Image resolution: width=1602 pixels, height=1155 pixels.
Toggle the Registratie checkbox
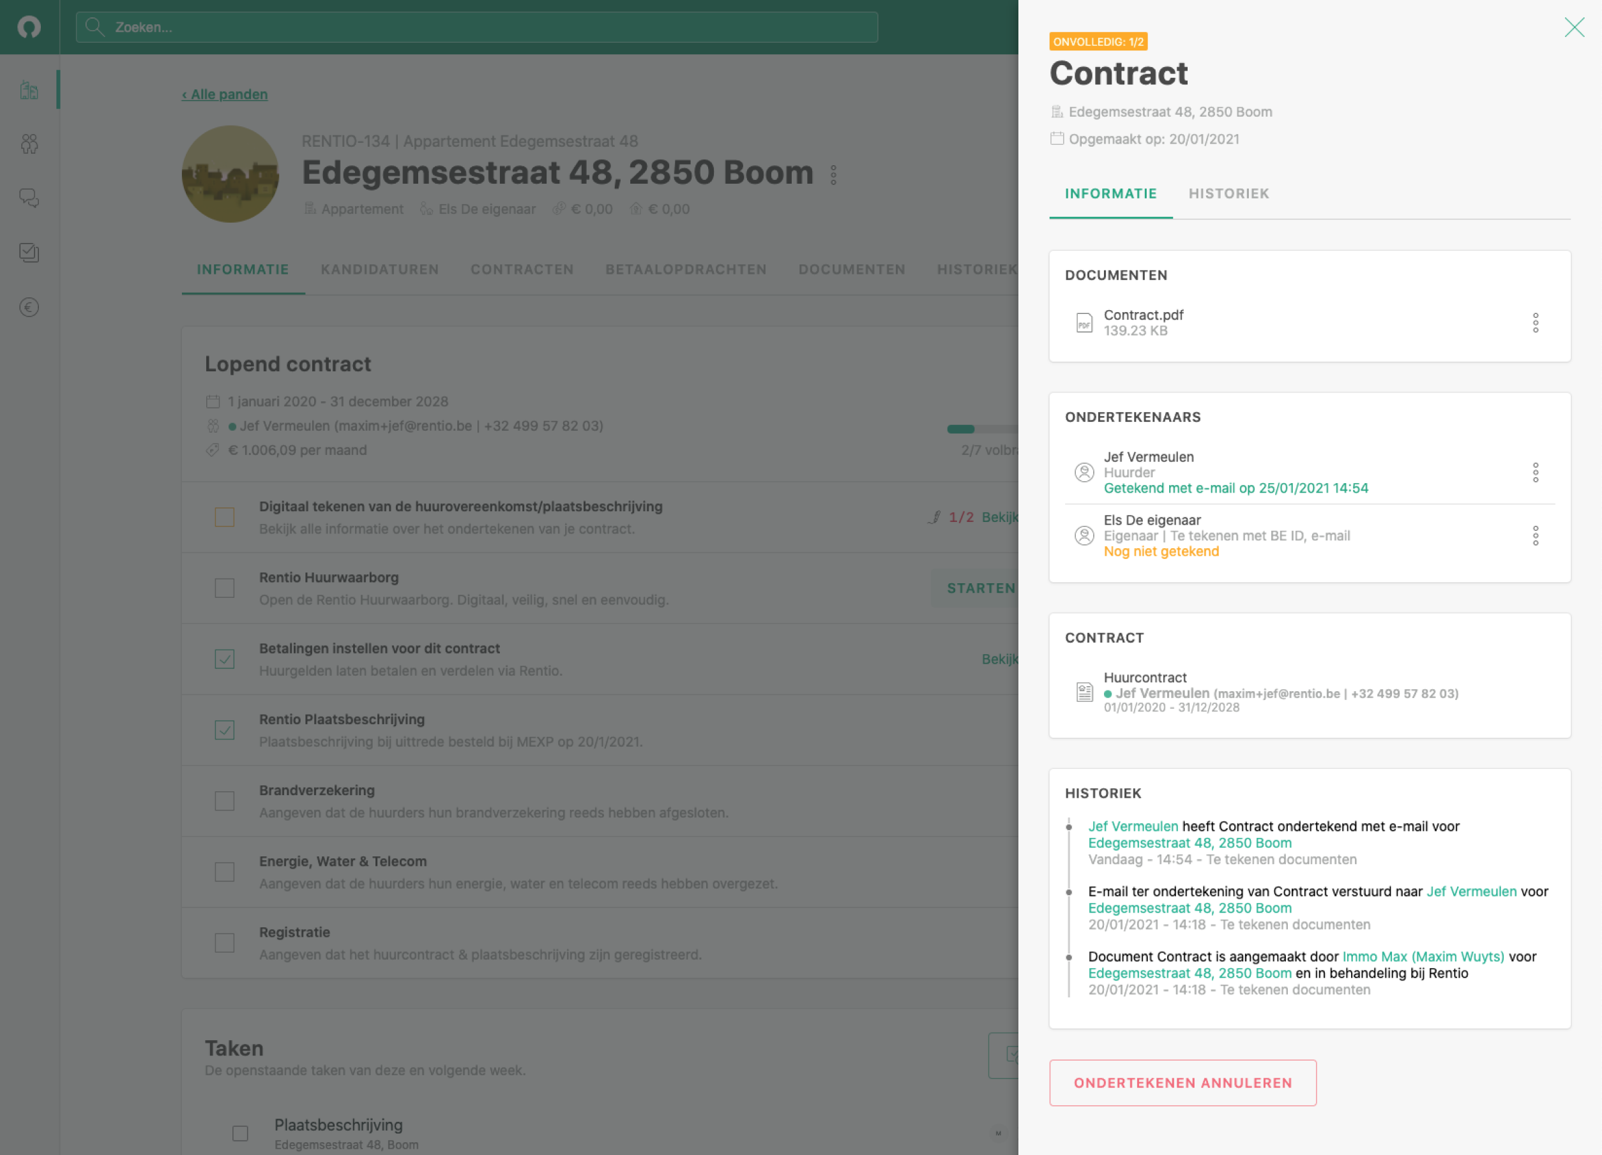[225, 943]
